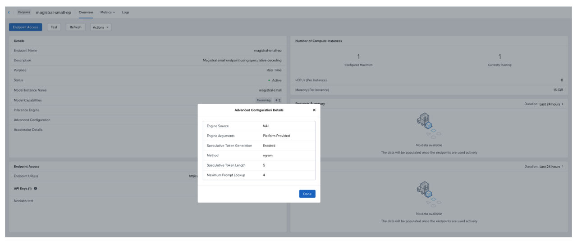The height and width of the screenshot is (243, 577).
Task: Click the Endpoint URL(s) label
Action: 26,176
